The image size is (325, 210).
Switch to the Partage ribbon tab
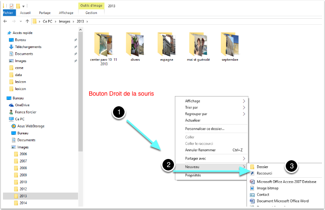point(45,13)
